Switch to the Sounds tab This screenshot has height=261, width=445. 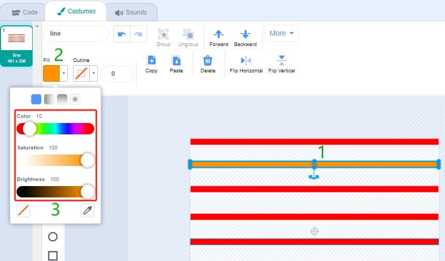(x=131, y=12)
